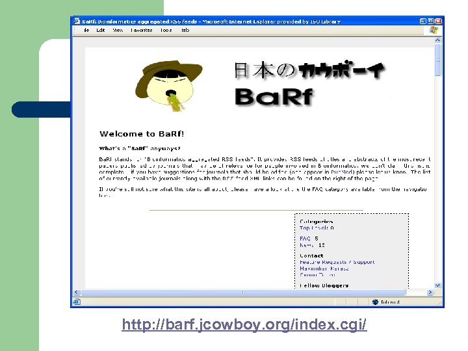Click the Japanese BaRf banner title
The width and height of the screenshot is (468, 351).
pos(309,83)
